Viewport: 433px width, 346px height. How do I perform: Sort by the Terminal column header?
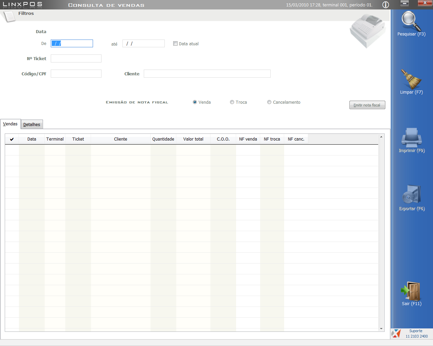click(55, 139)
